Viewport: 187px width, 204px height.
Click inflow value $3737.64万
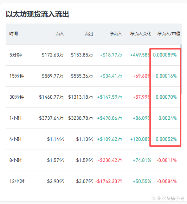coord(51,118)
